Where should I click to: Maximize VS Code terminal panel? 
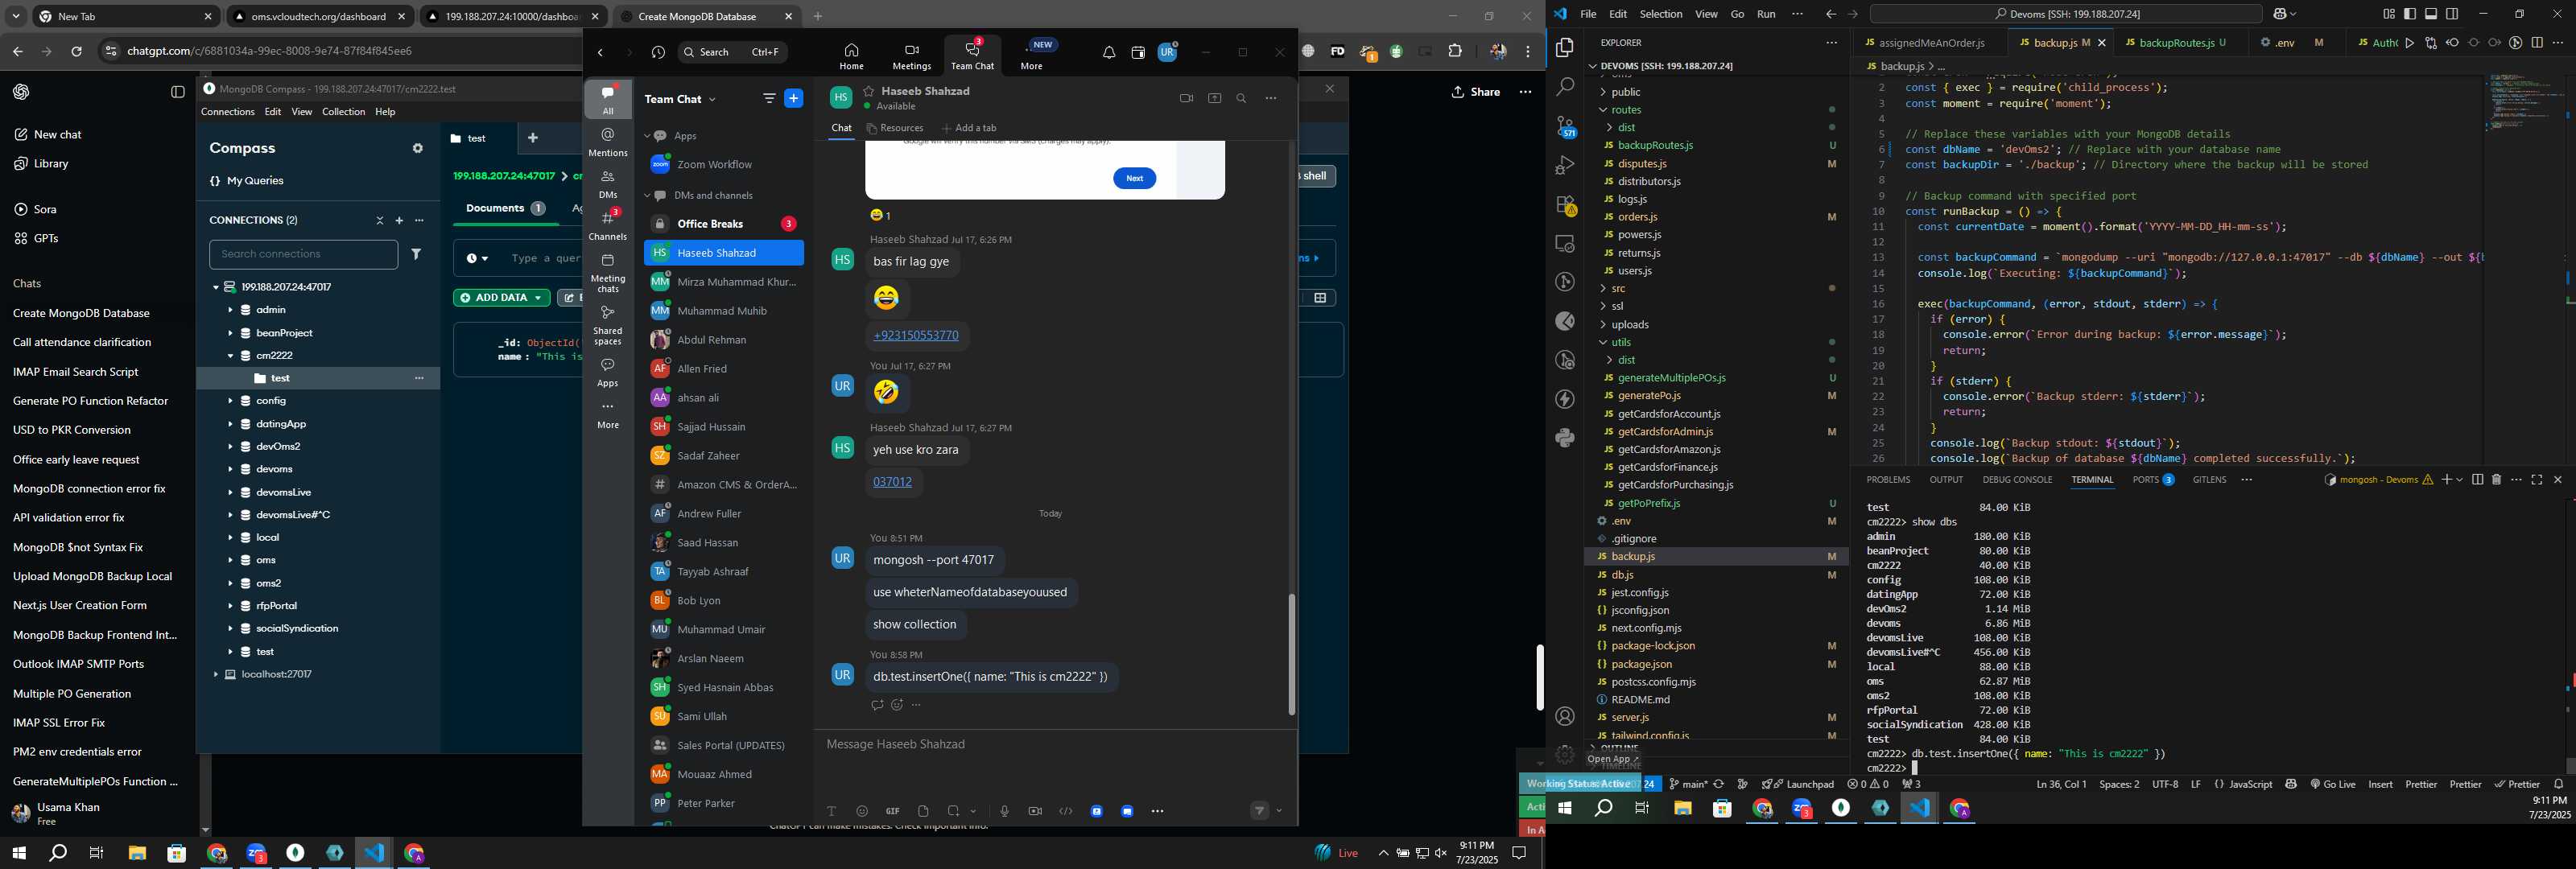[2537, 480]
